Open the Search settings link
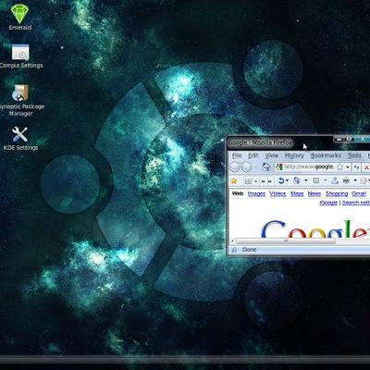The width and height of the screenshot is (370, 370). [x=356, y=203]
